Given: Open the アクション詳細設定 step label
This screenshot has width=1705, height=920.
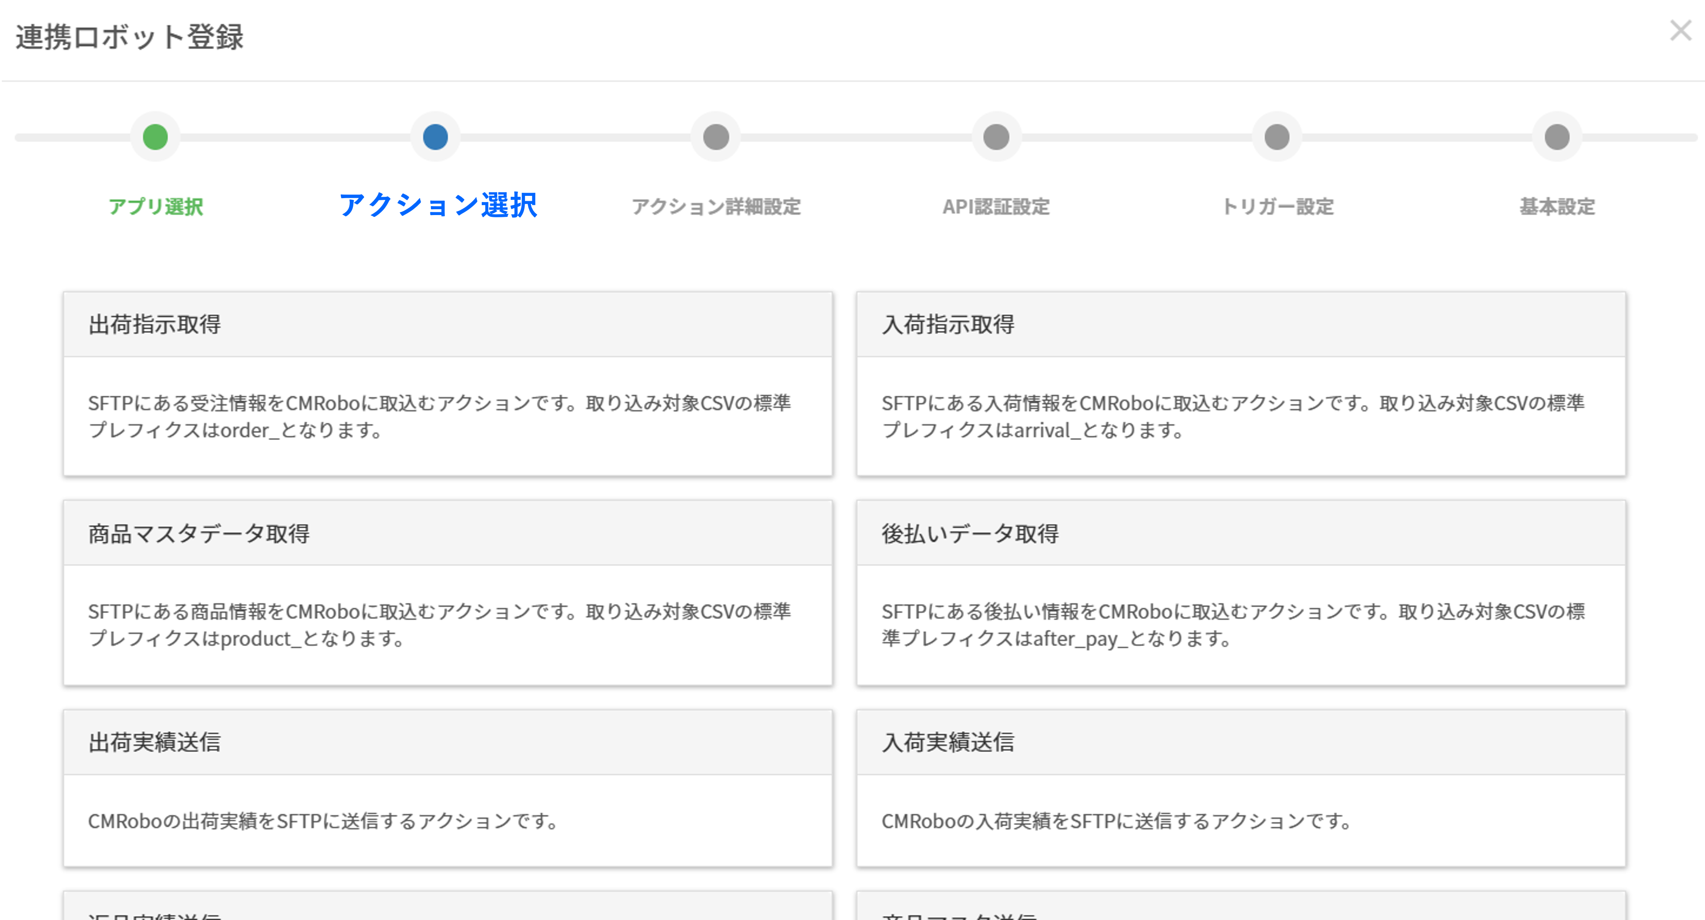Looking at the screenshot, I should (716, 207).
